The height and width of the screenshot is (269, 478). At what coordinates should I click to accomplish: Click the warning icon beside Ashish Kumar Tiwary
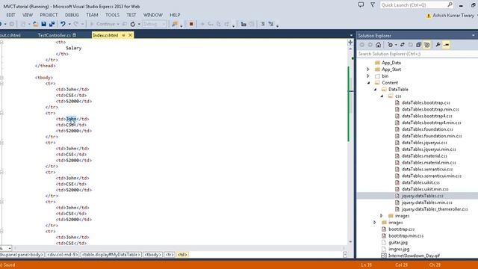click(x=428, y=16)
